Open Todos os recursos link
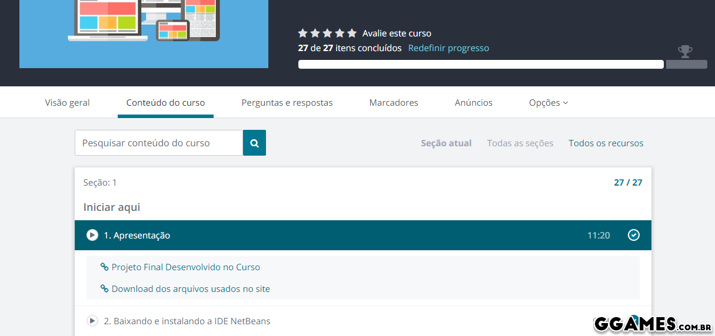This screenshot has height=336, width=715. click(x=606, y=143)
